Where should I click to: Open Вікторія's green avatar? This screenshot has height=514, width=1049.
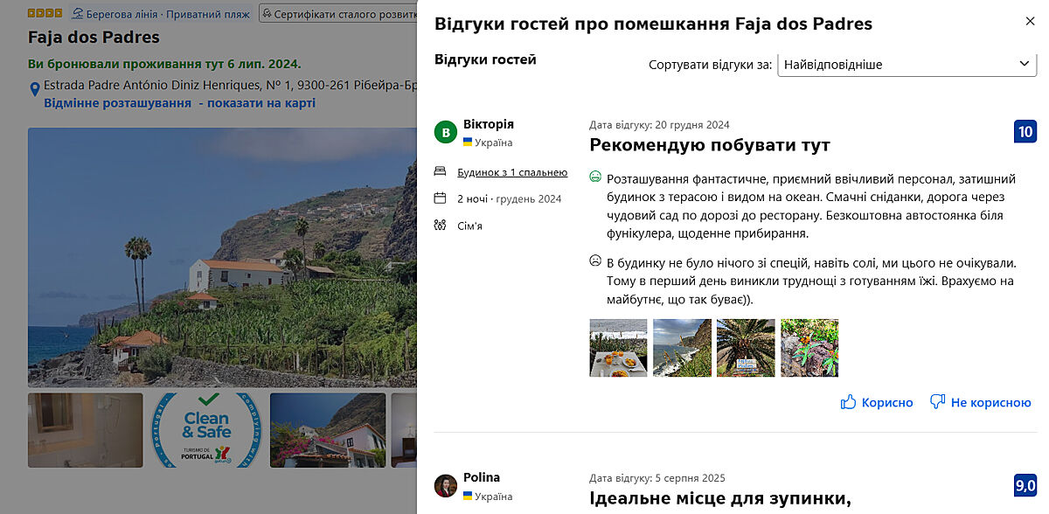point(446,133)
